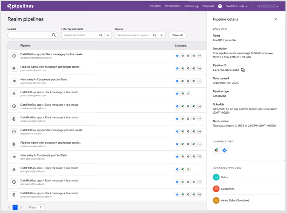Image resolution: width=287 pixels, height=213 pixels.
Task: Click the name 'Jira-QB: Epic writer'
Action: (x=225, y=40)
